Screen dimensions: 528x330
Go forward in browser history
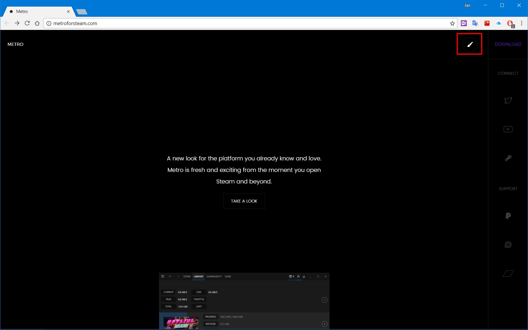point(17,23)
